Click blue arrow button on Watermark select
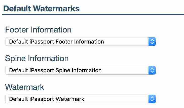Viewport: 184px width, 108px height. pyautogui.click(x=152, y=99)
